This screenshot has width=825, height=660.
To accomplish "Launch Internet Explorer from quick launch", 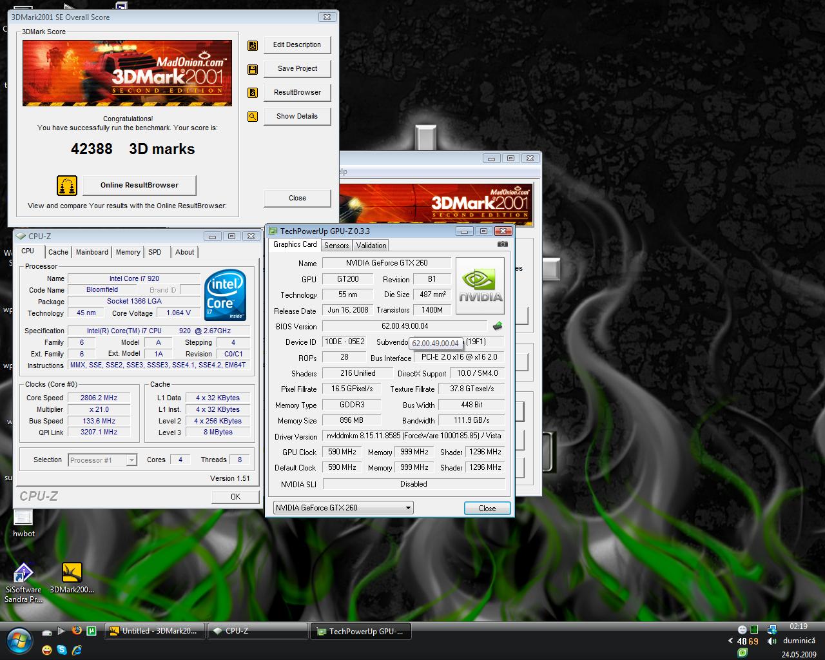I will (x=77, y=650).
